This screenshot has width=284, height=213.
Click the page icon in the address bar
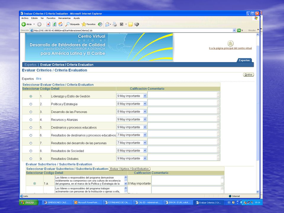tap(32, 30)
